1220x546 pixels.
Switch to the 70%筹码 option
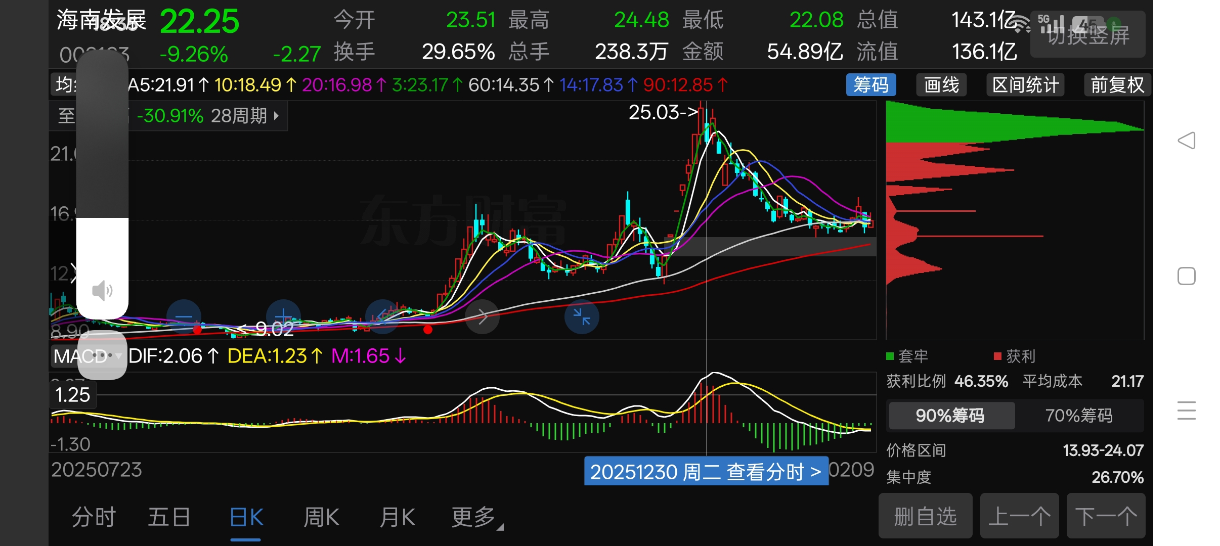tap(1079, 416)
